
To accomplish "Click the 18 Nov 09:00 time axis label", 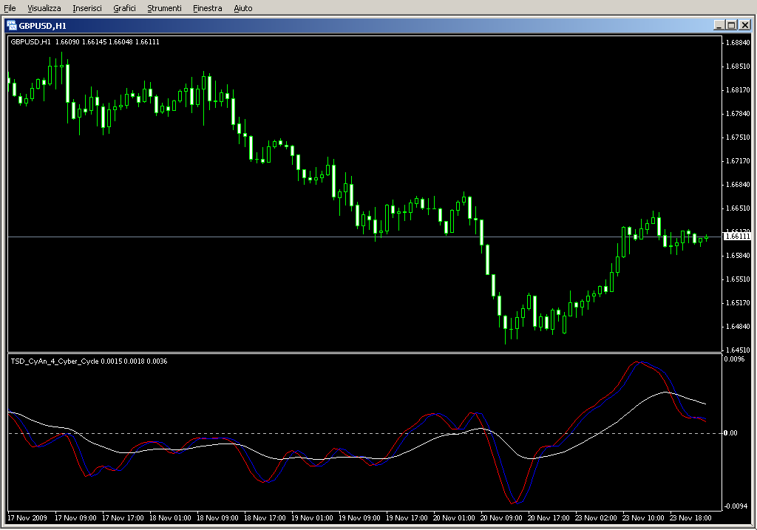I will click(217, 518).
